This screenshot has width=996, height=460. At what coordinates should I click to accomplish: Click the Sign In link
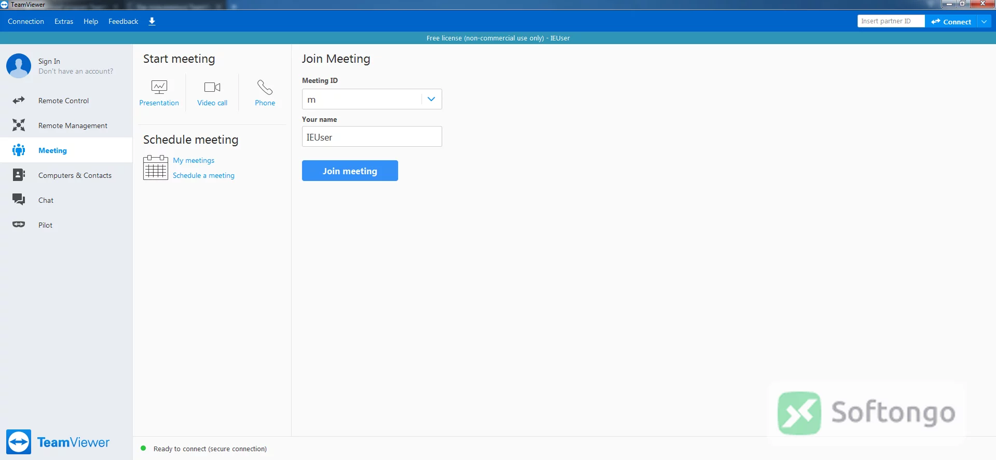click(49, 61)
